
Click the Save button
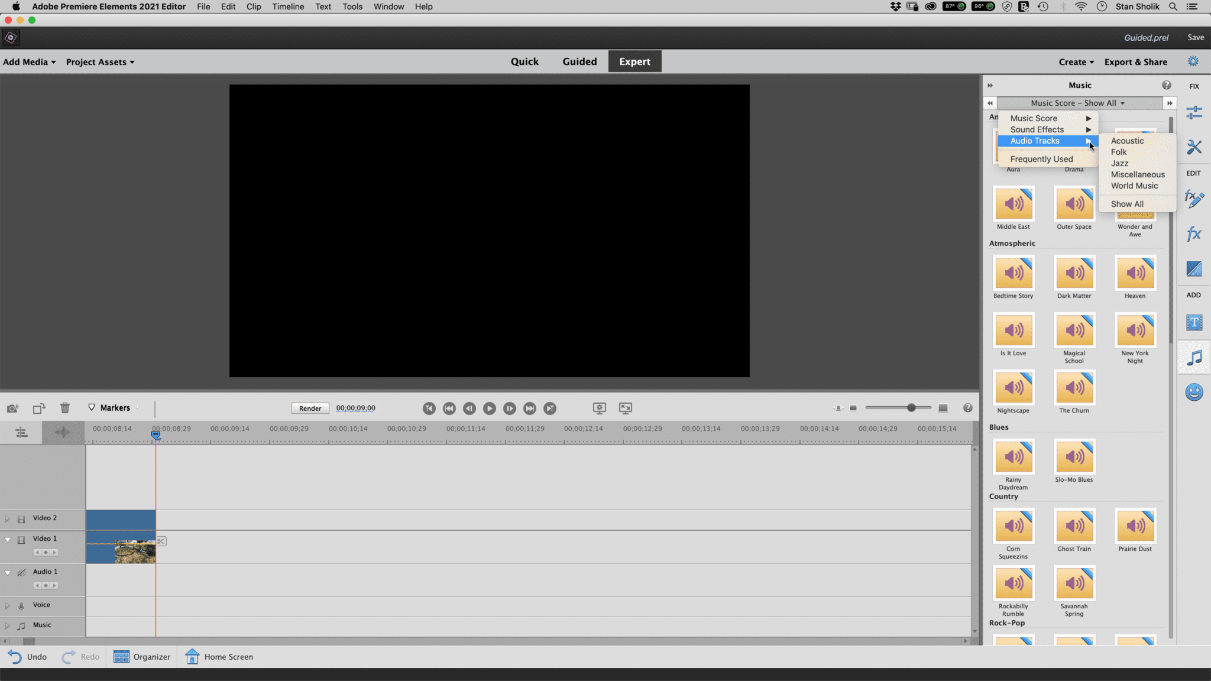[1196, 37]
